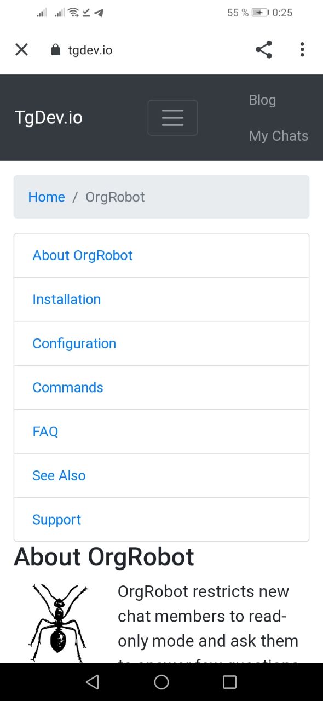This screenshot has width=323, height=701.
Task: Open the Blog menu item
Action: tap(262, 100)
